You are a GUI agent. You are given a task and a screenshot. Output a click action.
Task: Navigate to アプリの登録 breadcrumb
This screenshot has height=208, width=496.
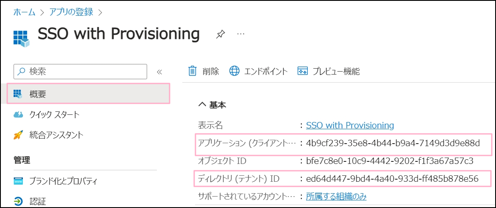72,12
